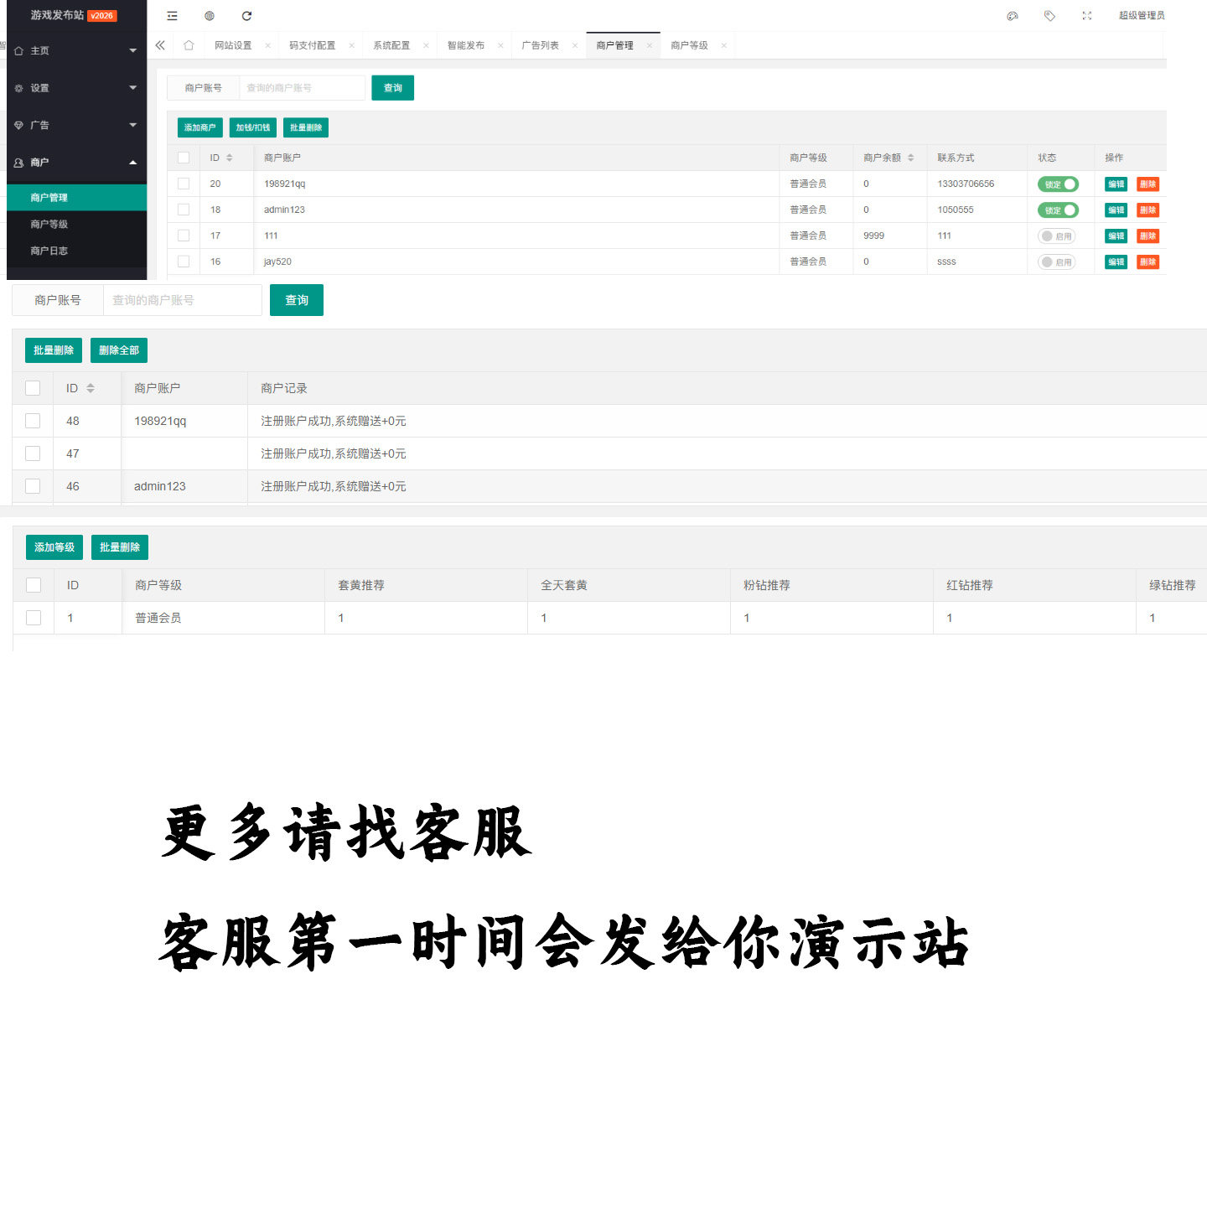
Task: Click the refresh icon in the top bar
Action: pos(246,16)
